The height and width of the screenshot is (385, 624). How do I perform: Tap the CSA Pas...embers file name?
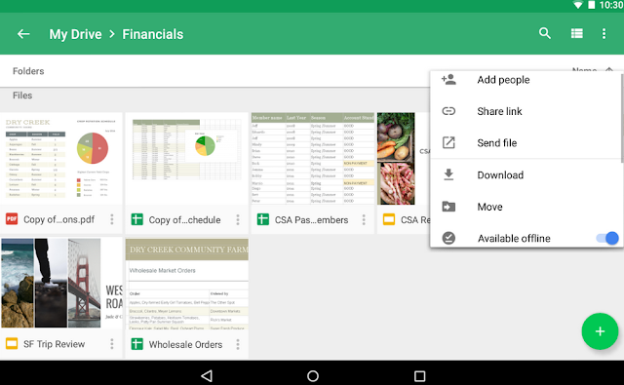coord(311,219)
